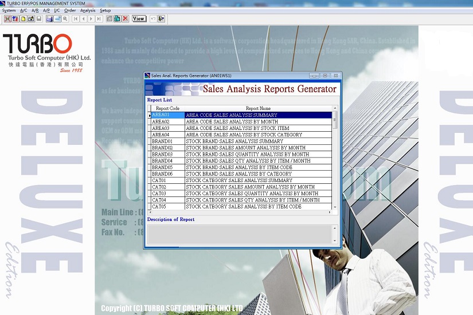The width and height of the screenshot is (473, 315).
Task: Go to the previous record arrow
Action: [83, 19]
